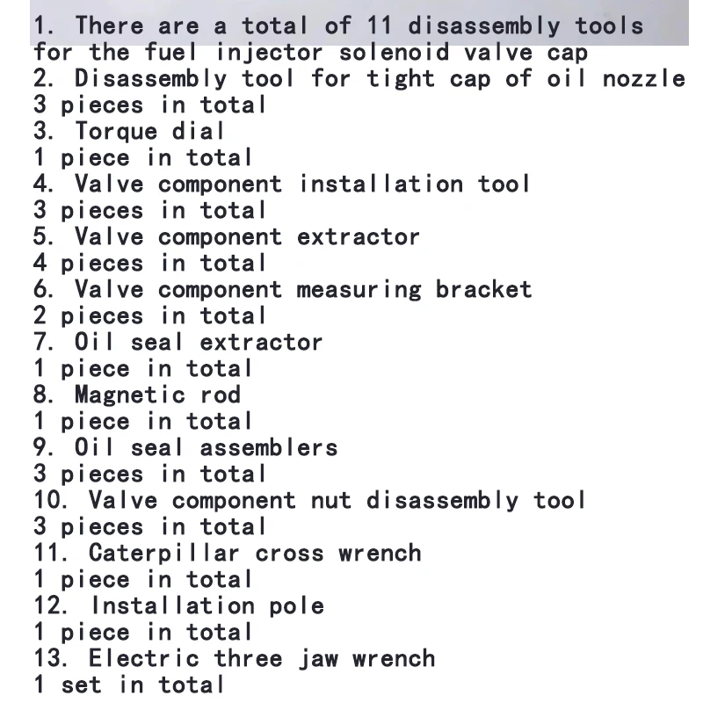Select "4. Valve component installation tool" text
The height and width of the screenshot is (703, 703).
coord(282,184)
